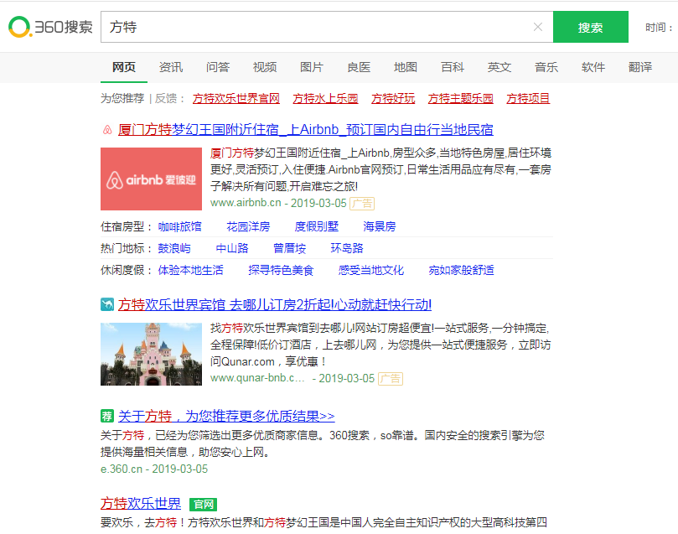Image resolution: width=678 pixels, height=534 pixels.
Task: Open suggested search 方特好玩
Action: pyautogui.click(x=393, y=99)
